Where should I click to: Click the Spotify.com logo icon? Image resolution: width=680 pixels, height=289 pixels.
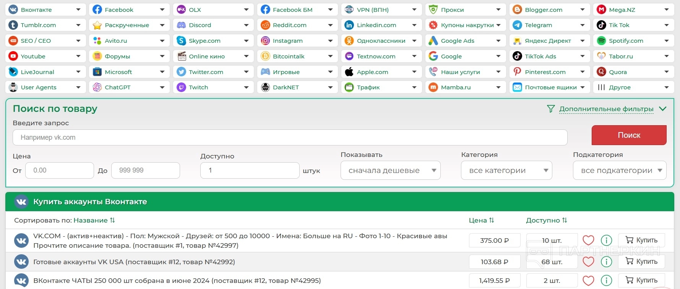[601, 41]
